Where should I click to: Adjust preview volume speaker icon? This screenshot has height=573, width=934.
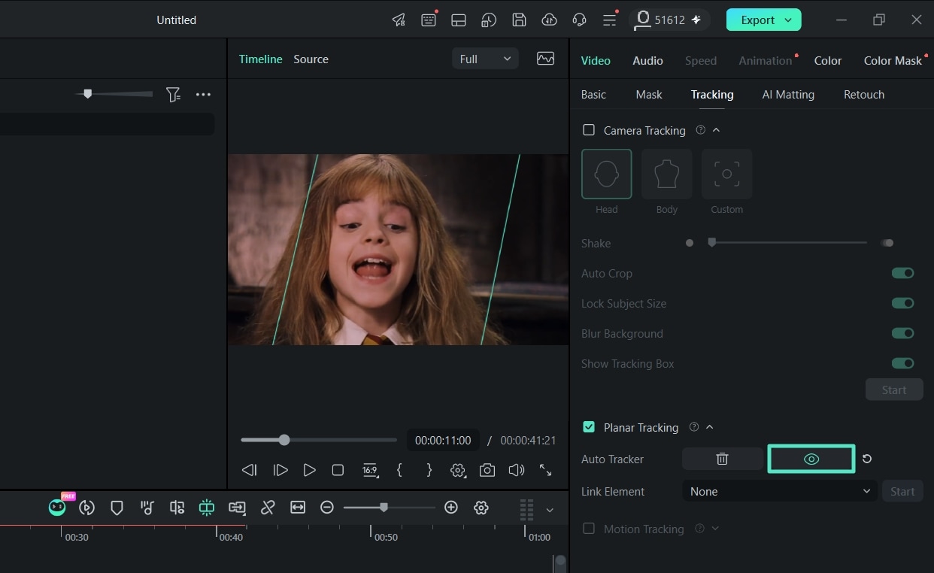click(x=516, y=470)
